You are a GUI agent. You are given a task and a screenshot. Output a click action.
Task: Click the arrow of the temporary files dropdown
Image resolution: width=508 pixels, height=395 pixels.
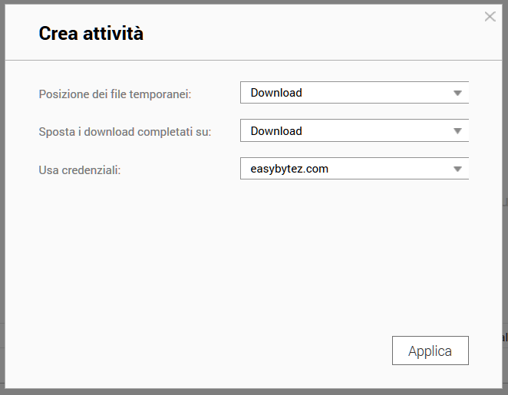(457, 93)
